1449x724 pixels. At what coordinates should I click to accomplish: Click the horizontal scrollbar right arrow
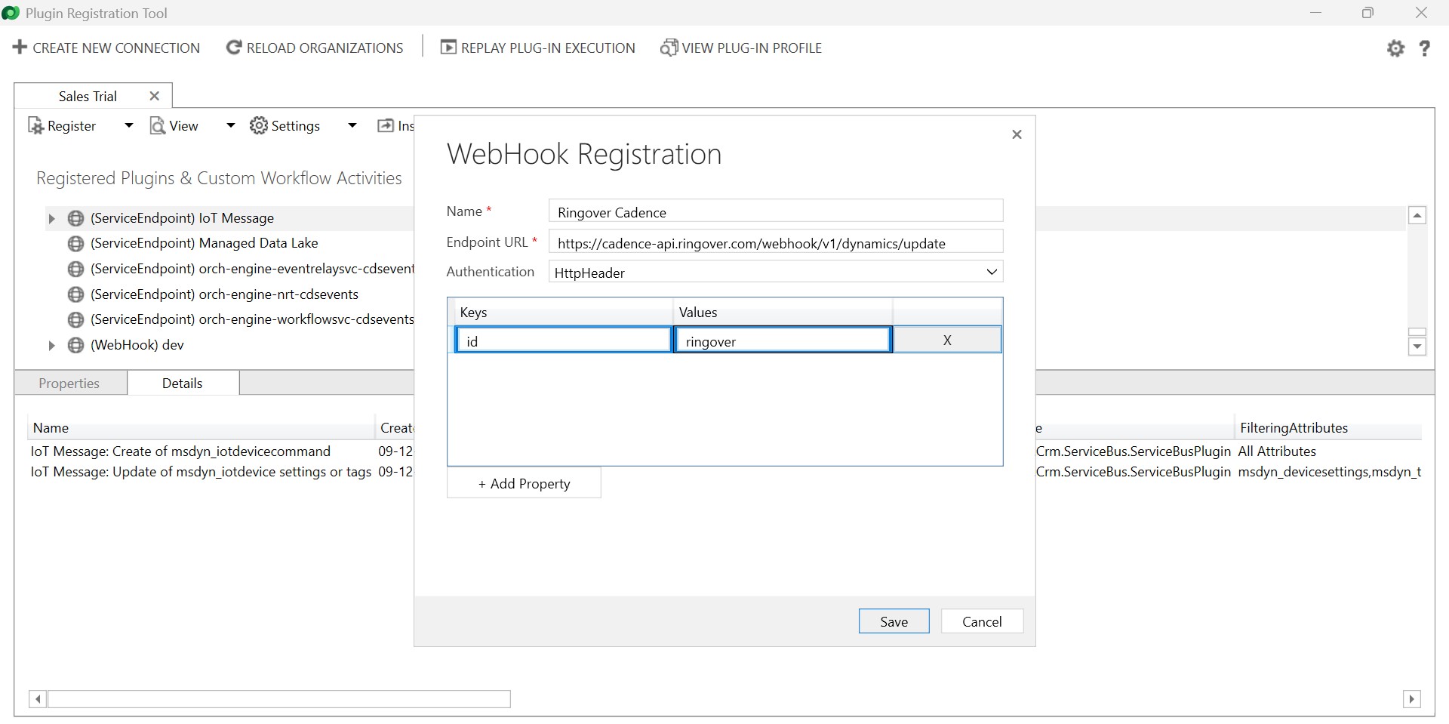(x=1412, y=699)
